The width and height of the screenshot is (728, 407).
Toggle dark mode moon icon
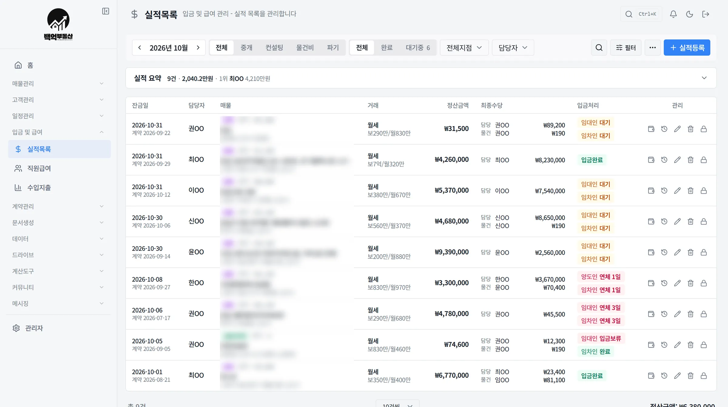point(689,14)
